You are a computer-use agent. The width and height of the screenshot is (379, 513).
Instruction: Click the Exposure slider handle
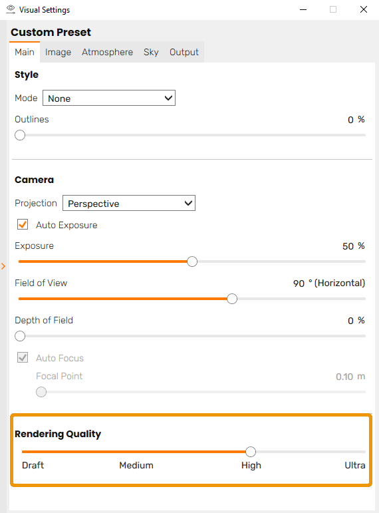pos(192,261)
